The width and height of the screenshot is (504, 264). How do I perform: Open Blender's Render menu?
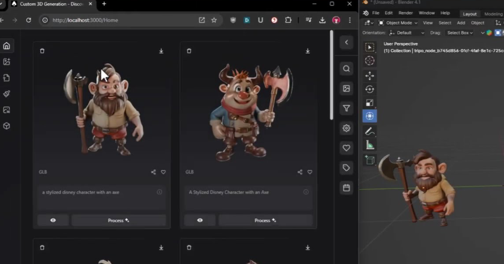point(405,13)
